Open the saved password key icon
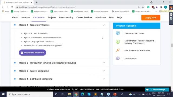The width and height of the screenshot is (173, 97). click(139, 7)
